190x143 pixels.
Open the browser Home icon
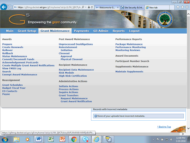pyautogui.click(x=178, y=7)
